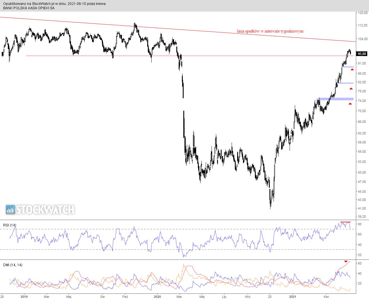The width and height of the screenshot is (369, 299).
Task: Click the 70,00 price axis label
Action: [362, 111]
